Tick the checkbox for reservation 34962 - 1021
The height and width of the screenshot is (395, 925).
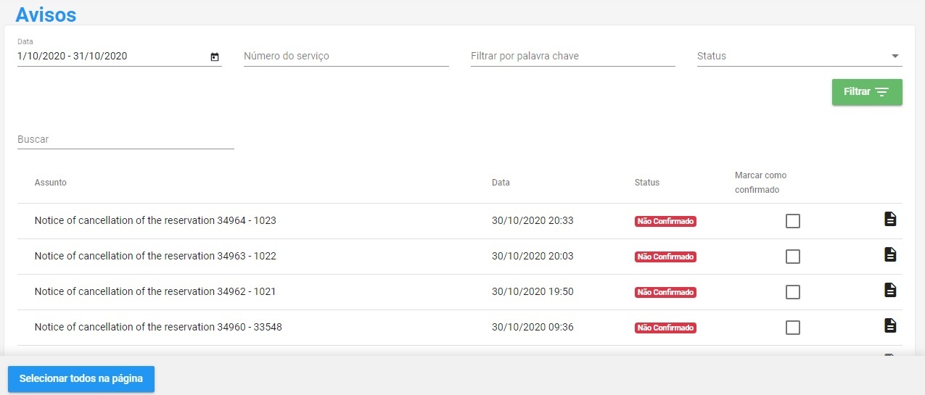tap(793, 292)
